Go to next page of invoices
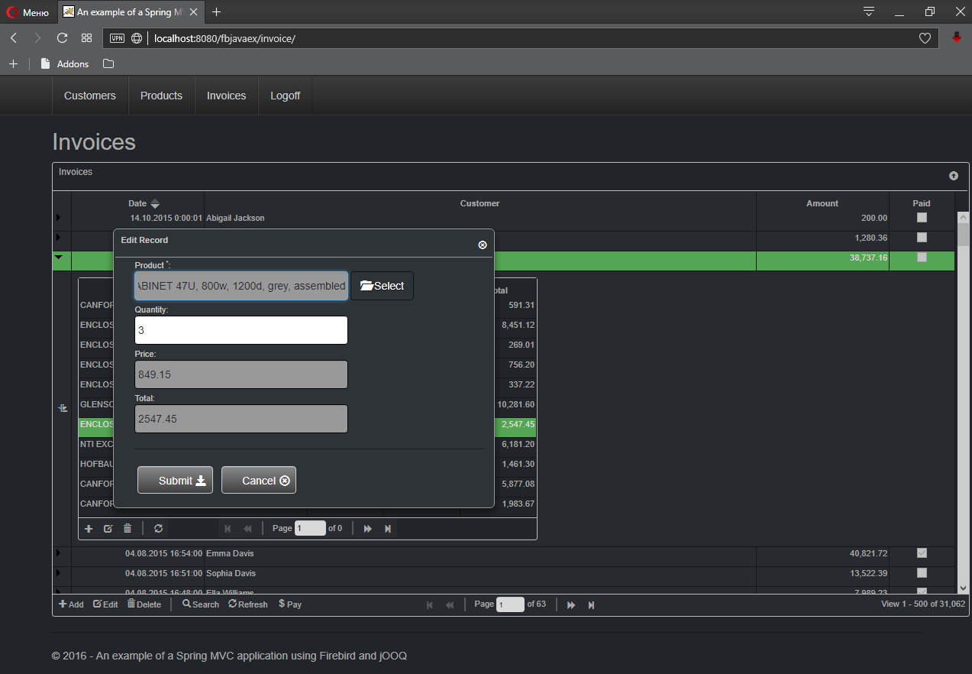Screen dimensions: 972x674 point(571,605)
